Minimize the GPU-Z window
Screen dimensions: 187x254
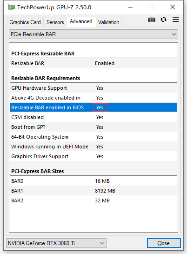130,7
